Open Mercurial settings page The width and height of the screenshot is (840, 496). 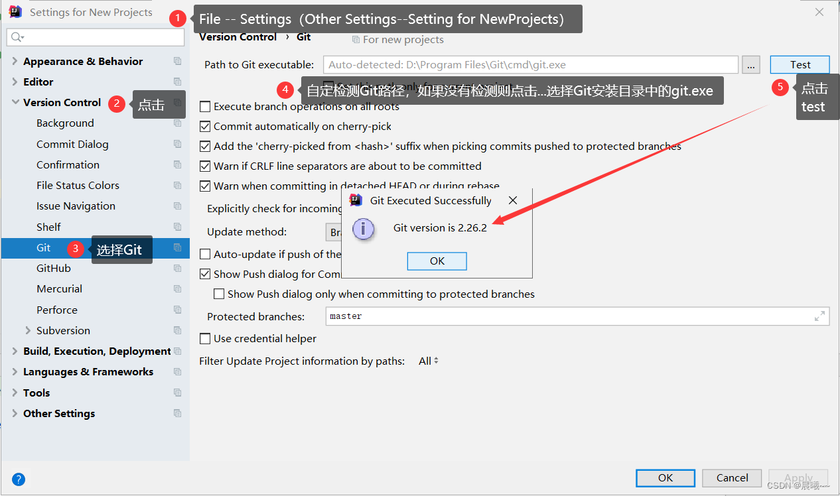click(60, 289)
